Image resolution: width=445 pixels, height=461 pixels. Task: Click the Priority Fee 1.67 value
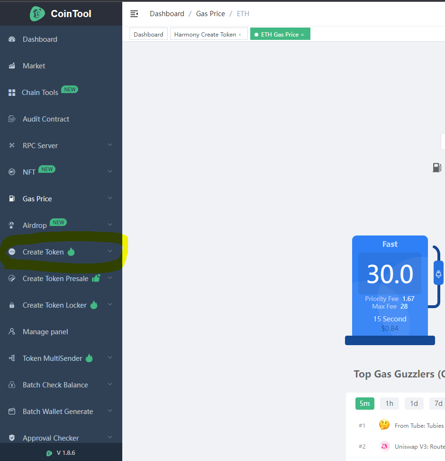409,299
